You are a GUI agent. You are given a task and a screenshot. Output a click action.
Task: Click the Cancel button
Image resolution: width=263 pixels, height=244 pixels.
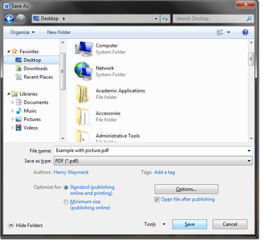(x=230, y=224)
